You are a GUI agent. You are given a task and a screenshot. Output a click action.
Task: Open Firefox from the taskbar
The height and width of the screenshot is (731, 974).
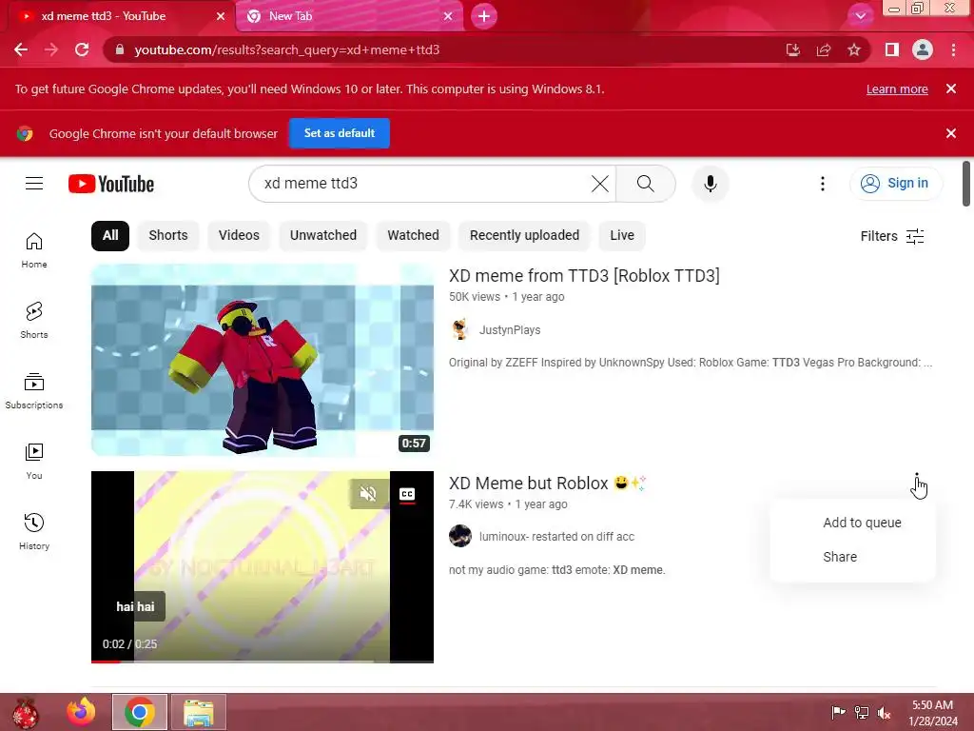pyautogui.click(x=82, y=712)
